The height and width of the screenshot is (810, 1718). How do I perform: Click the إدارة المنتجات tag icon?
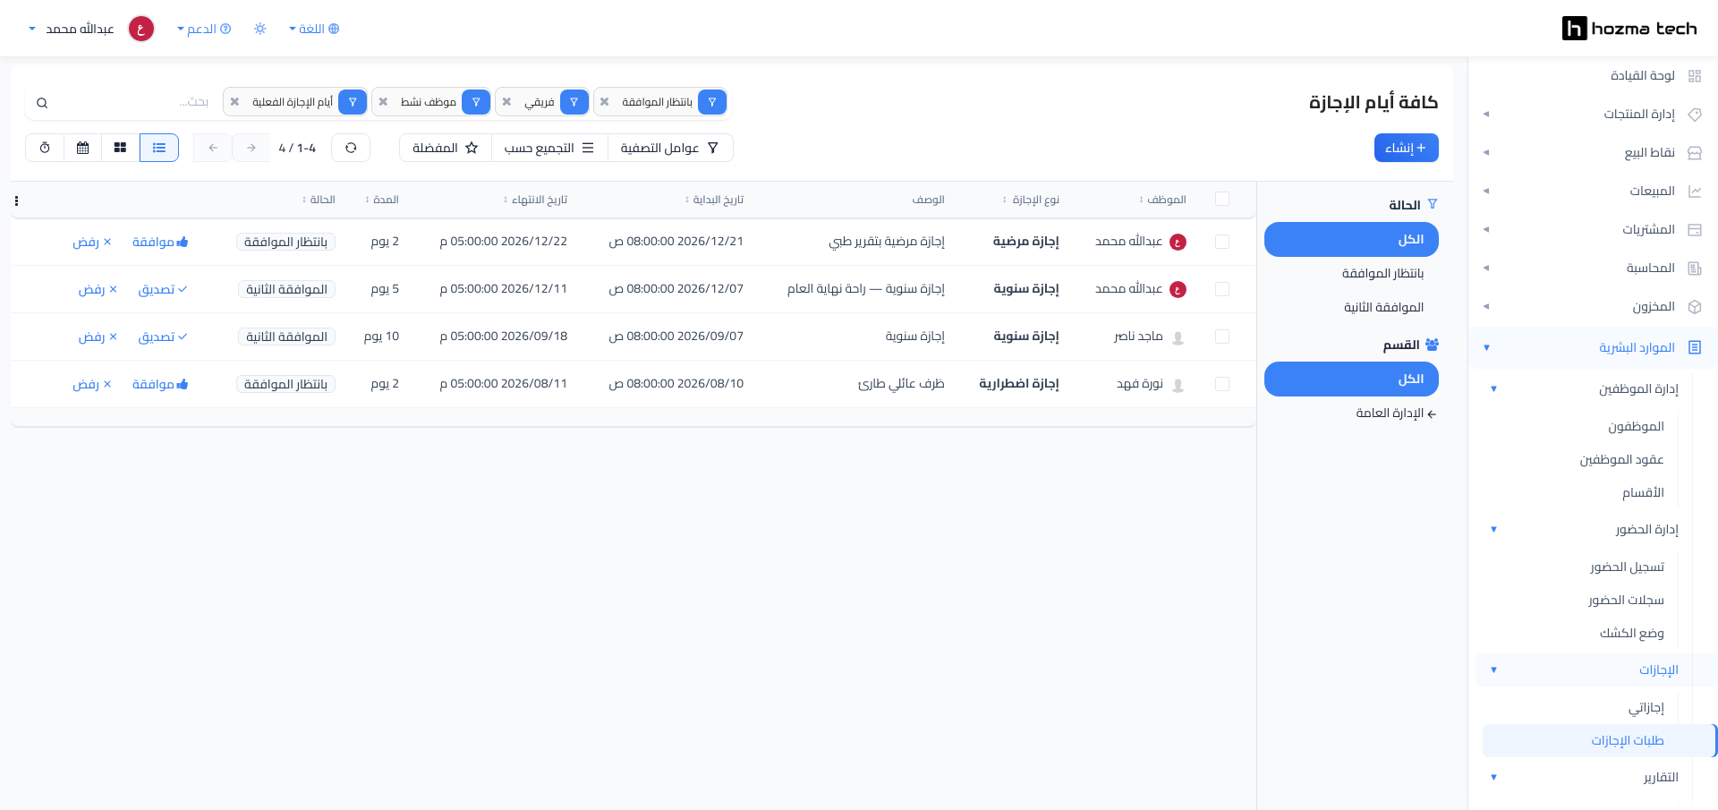tap(1694, 115)
